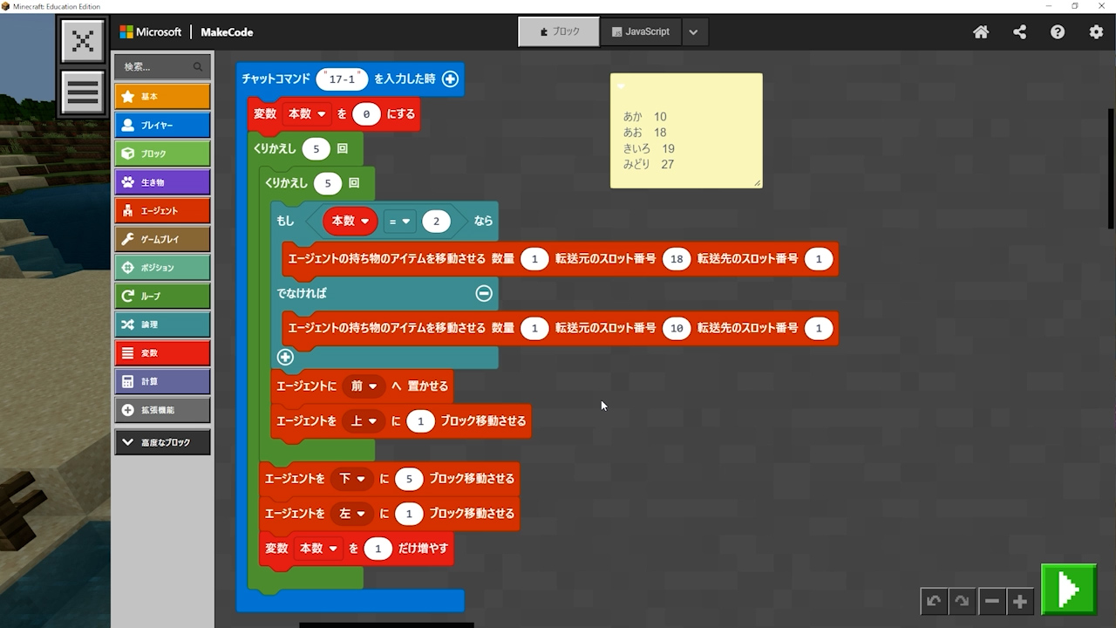Open the エージェント block category
This screenshot has width=1116, height=628.
(162, 210)
